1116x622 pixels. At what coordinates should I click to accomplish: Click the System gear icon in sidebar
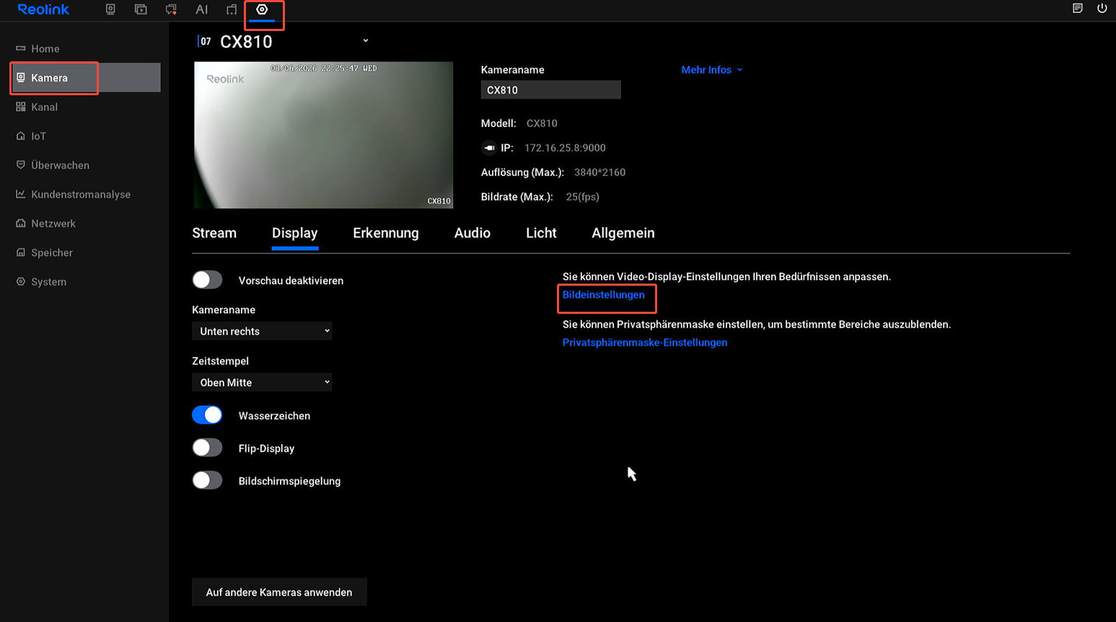point(20,281)
